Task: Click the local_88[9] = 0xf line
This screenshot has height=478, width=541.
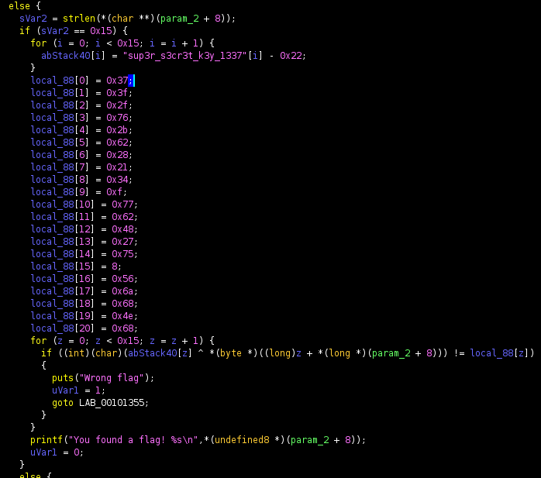Action: coord(78,191)
